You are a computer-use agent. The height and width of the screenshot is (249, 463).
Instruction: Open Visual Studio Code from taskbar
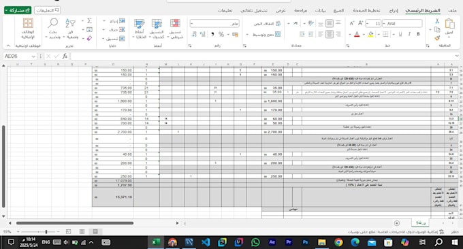(206, 242)
